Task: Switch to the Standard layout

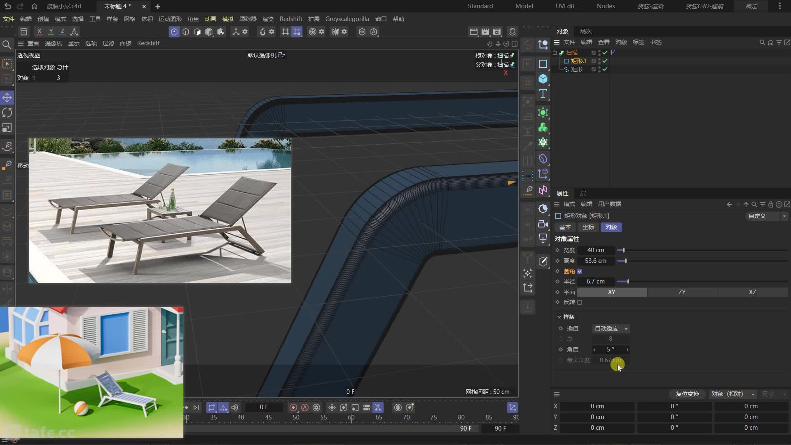Action: point(480,6)
